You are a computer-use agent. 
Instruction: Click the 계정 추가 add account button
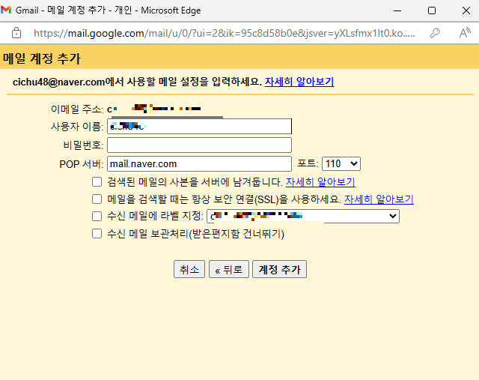tap(279, 269)
